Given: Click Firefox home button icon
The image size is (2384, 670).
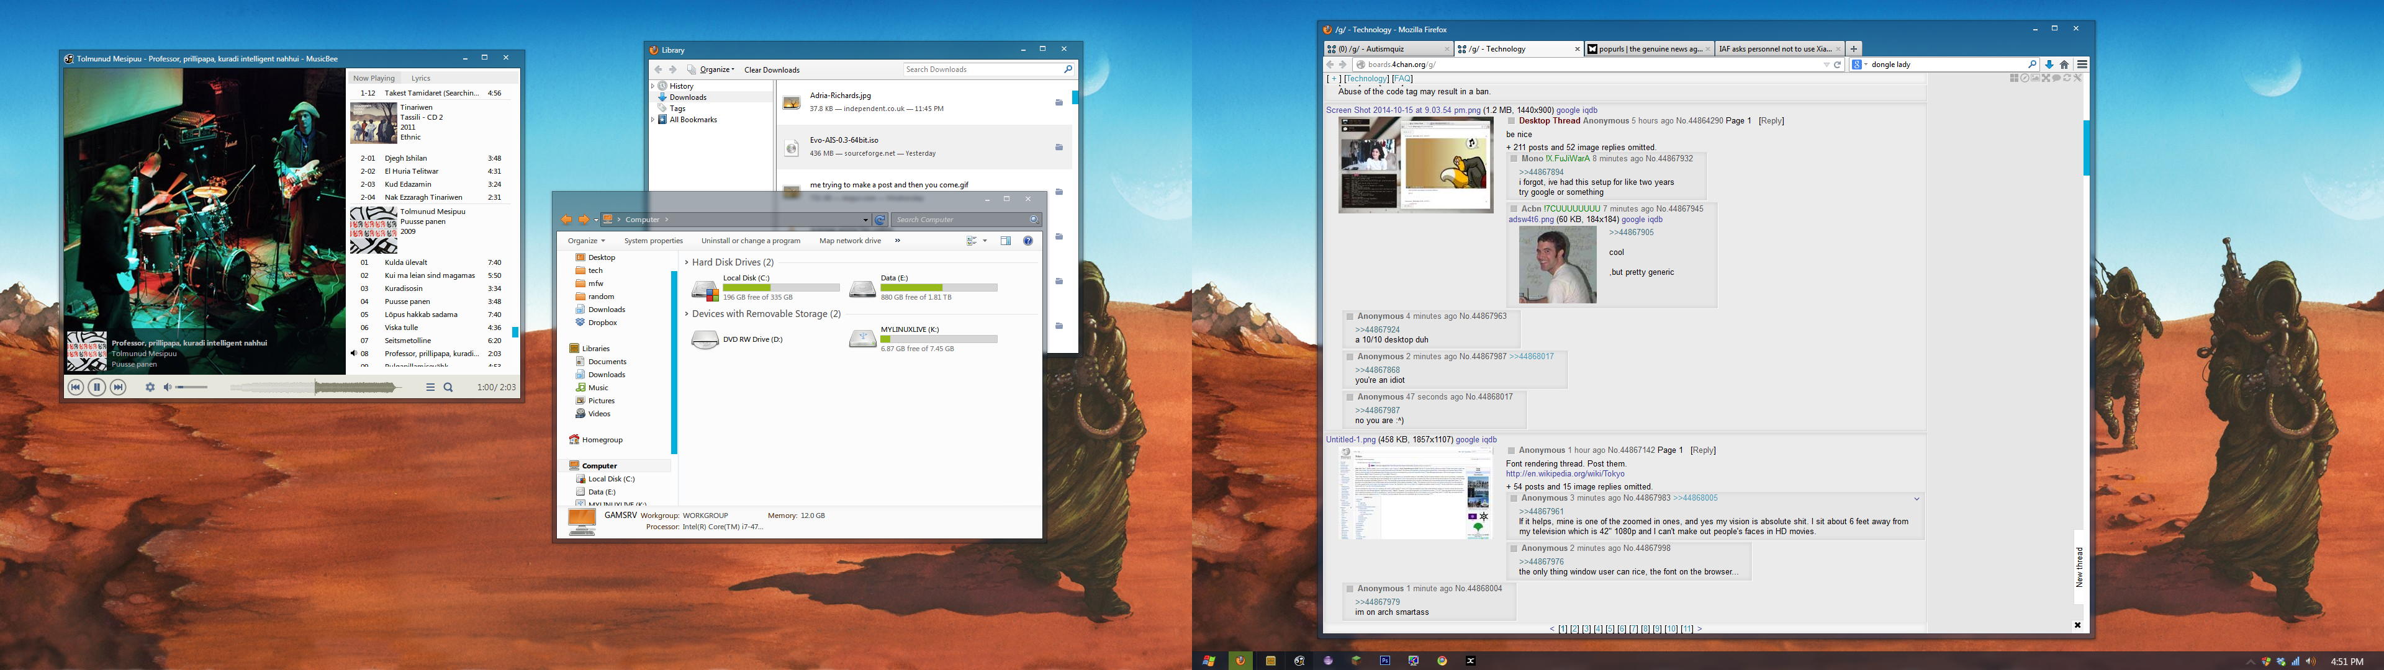Looking at the screenshot, I should pos(2065,65).
